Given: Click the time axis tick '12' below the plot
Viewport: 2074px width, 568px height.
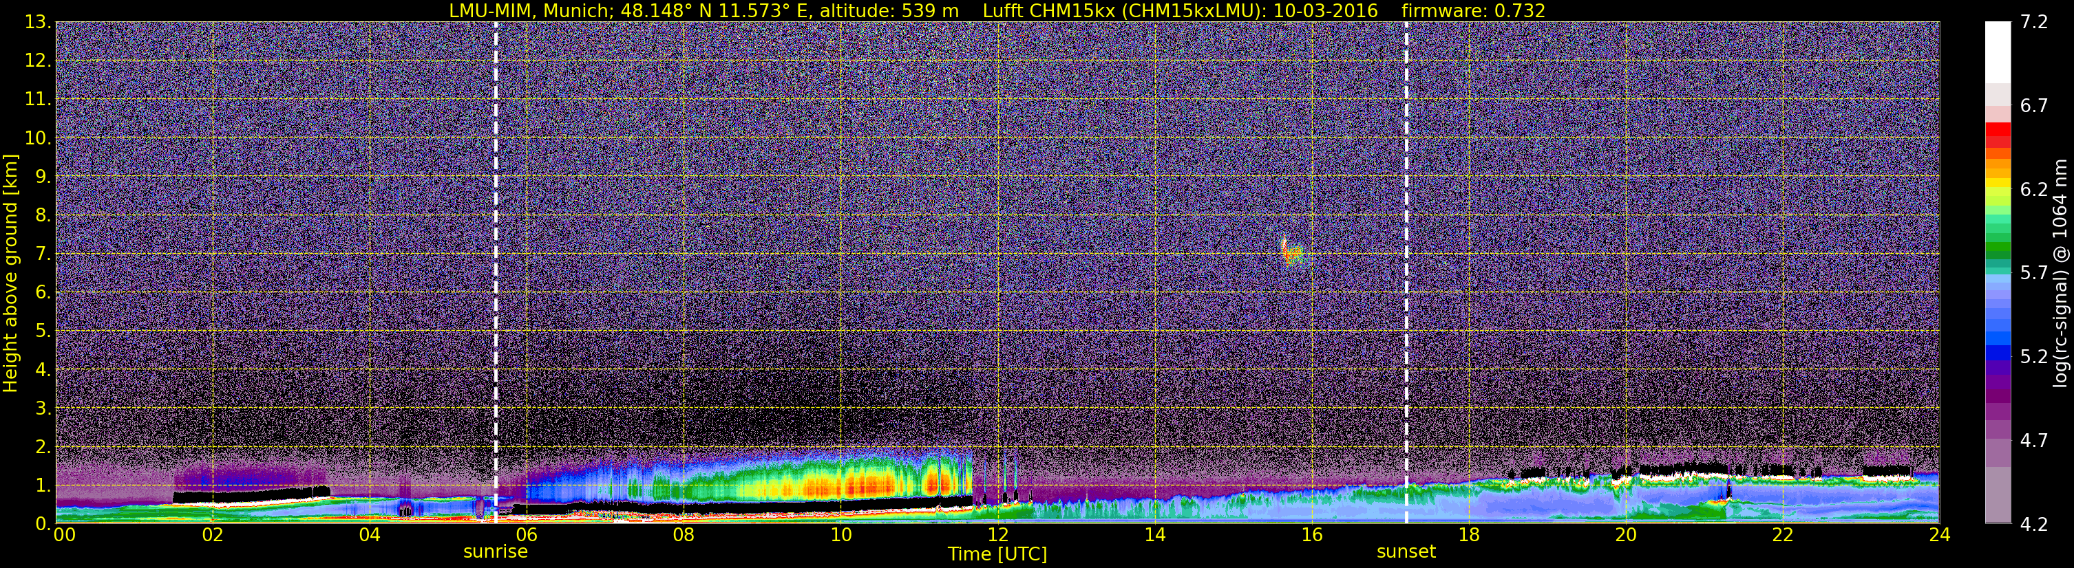Looking at the screenshot, I should point(997,535).
